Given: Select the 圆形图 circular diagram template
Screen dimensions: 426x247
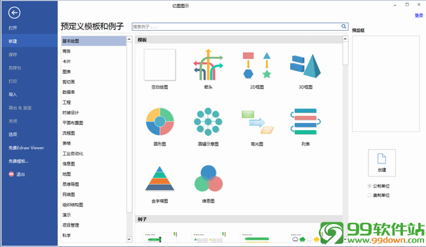Looking at the screenshot, I should [x=160, y=122].
